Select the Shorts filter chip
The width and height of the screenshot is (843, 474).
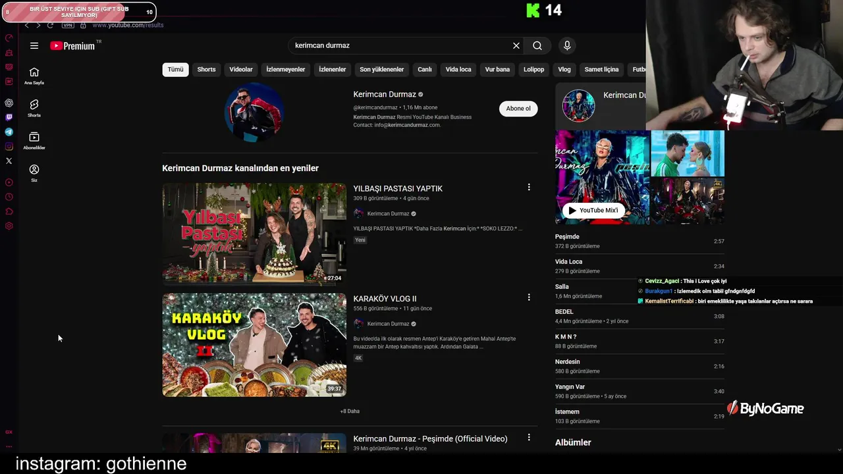(x=206, y=69)
